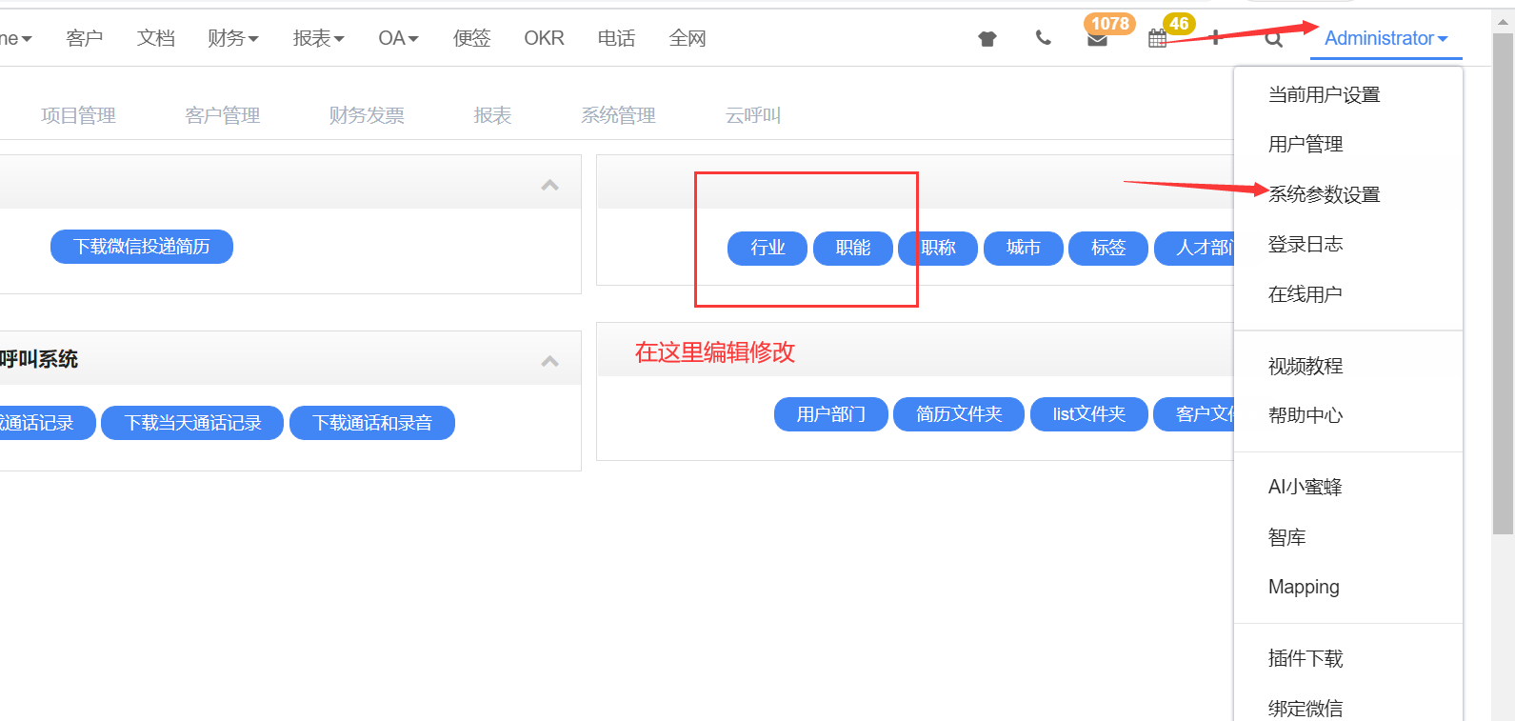1515x721 pixels.
Task: Switch to the 云呼叫 tab
Action: [x=753, y=115]
